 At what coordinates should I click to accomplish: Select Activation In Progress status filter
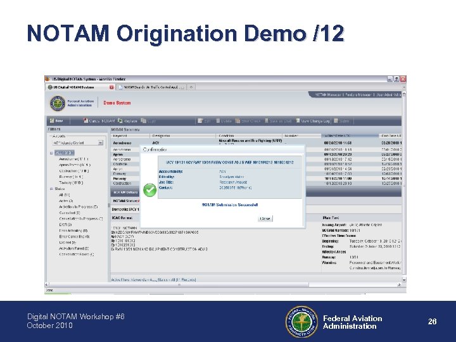pyautogui.click(x=79, y=206)
